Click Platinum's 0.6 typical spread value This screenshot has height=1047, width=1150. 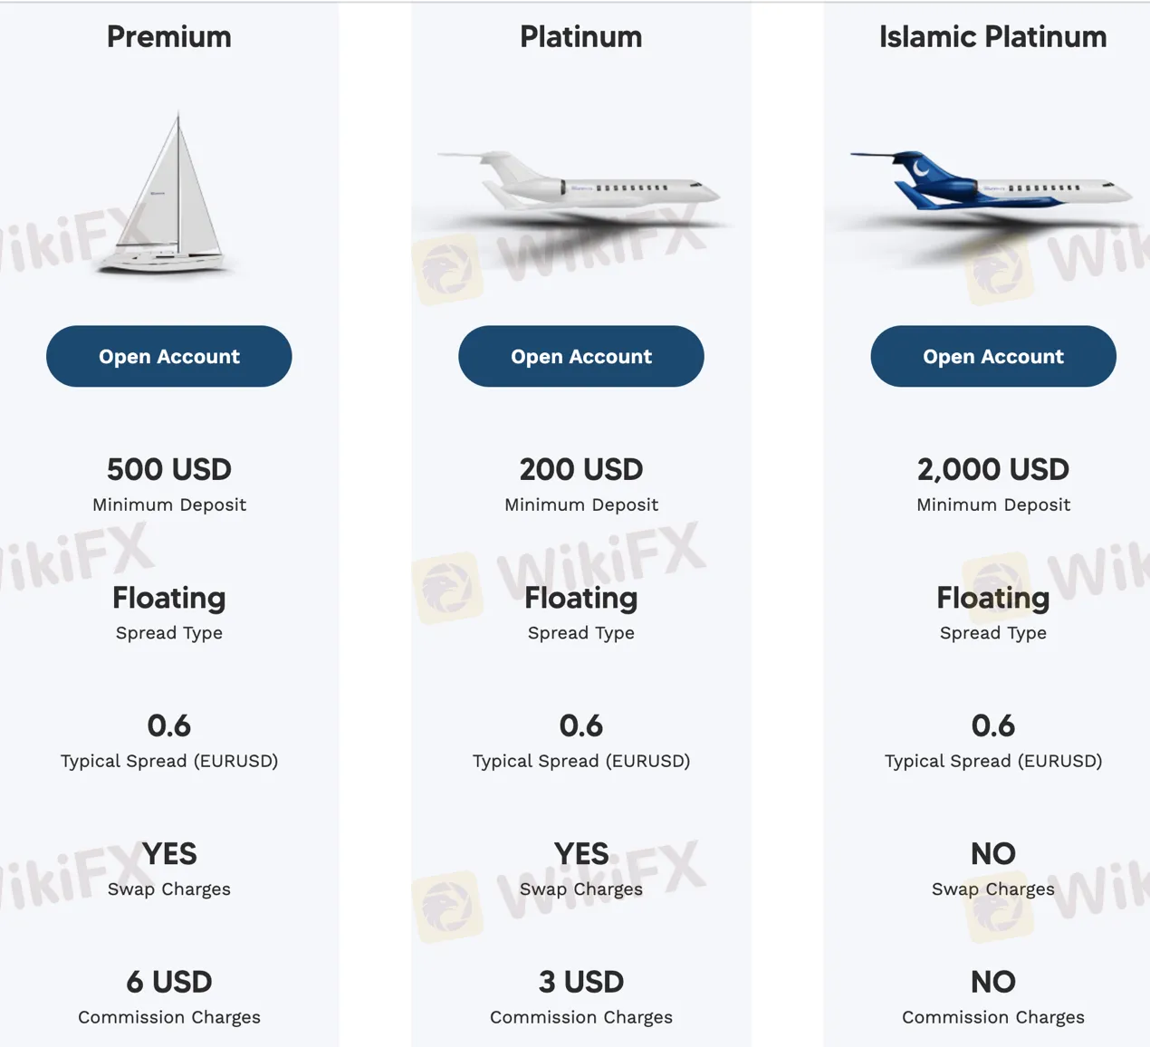(x=581, y=725)
